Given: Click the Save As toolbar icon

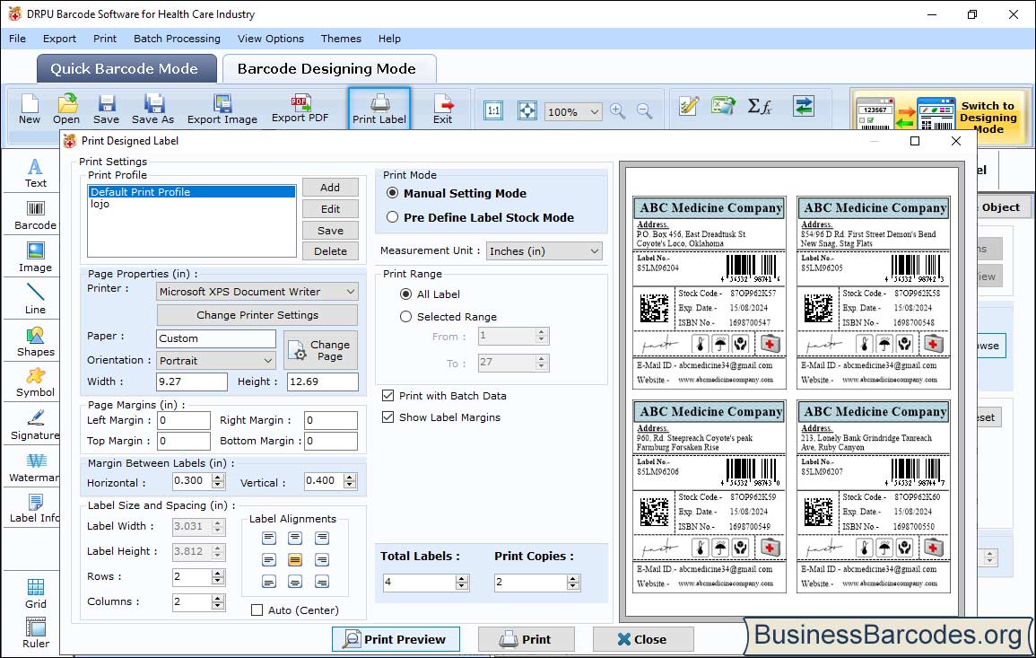Looking at the screenshot, I should (x=152, y=110).
